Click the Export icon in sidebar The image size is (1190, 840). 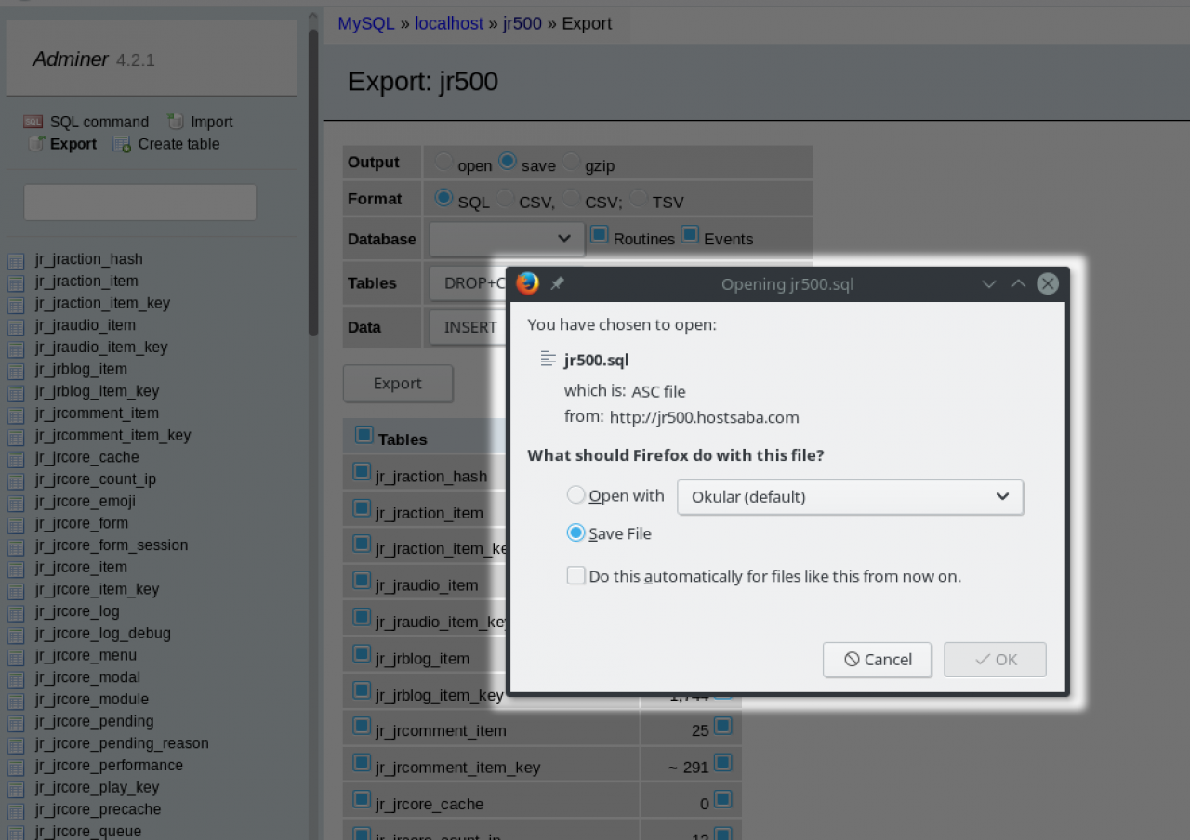click(36, 144)
